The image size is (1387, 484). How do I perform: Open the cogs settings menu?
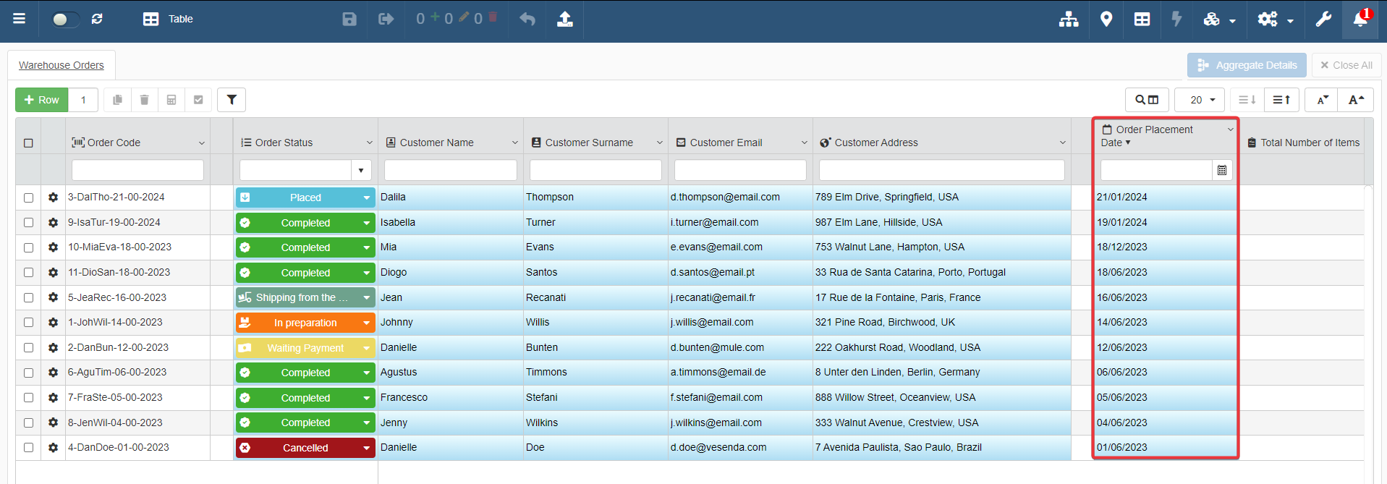click(1274, 20)
